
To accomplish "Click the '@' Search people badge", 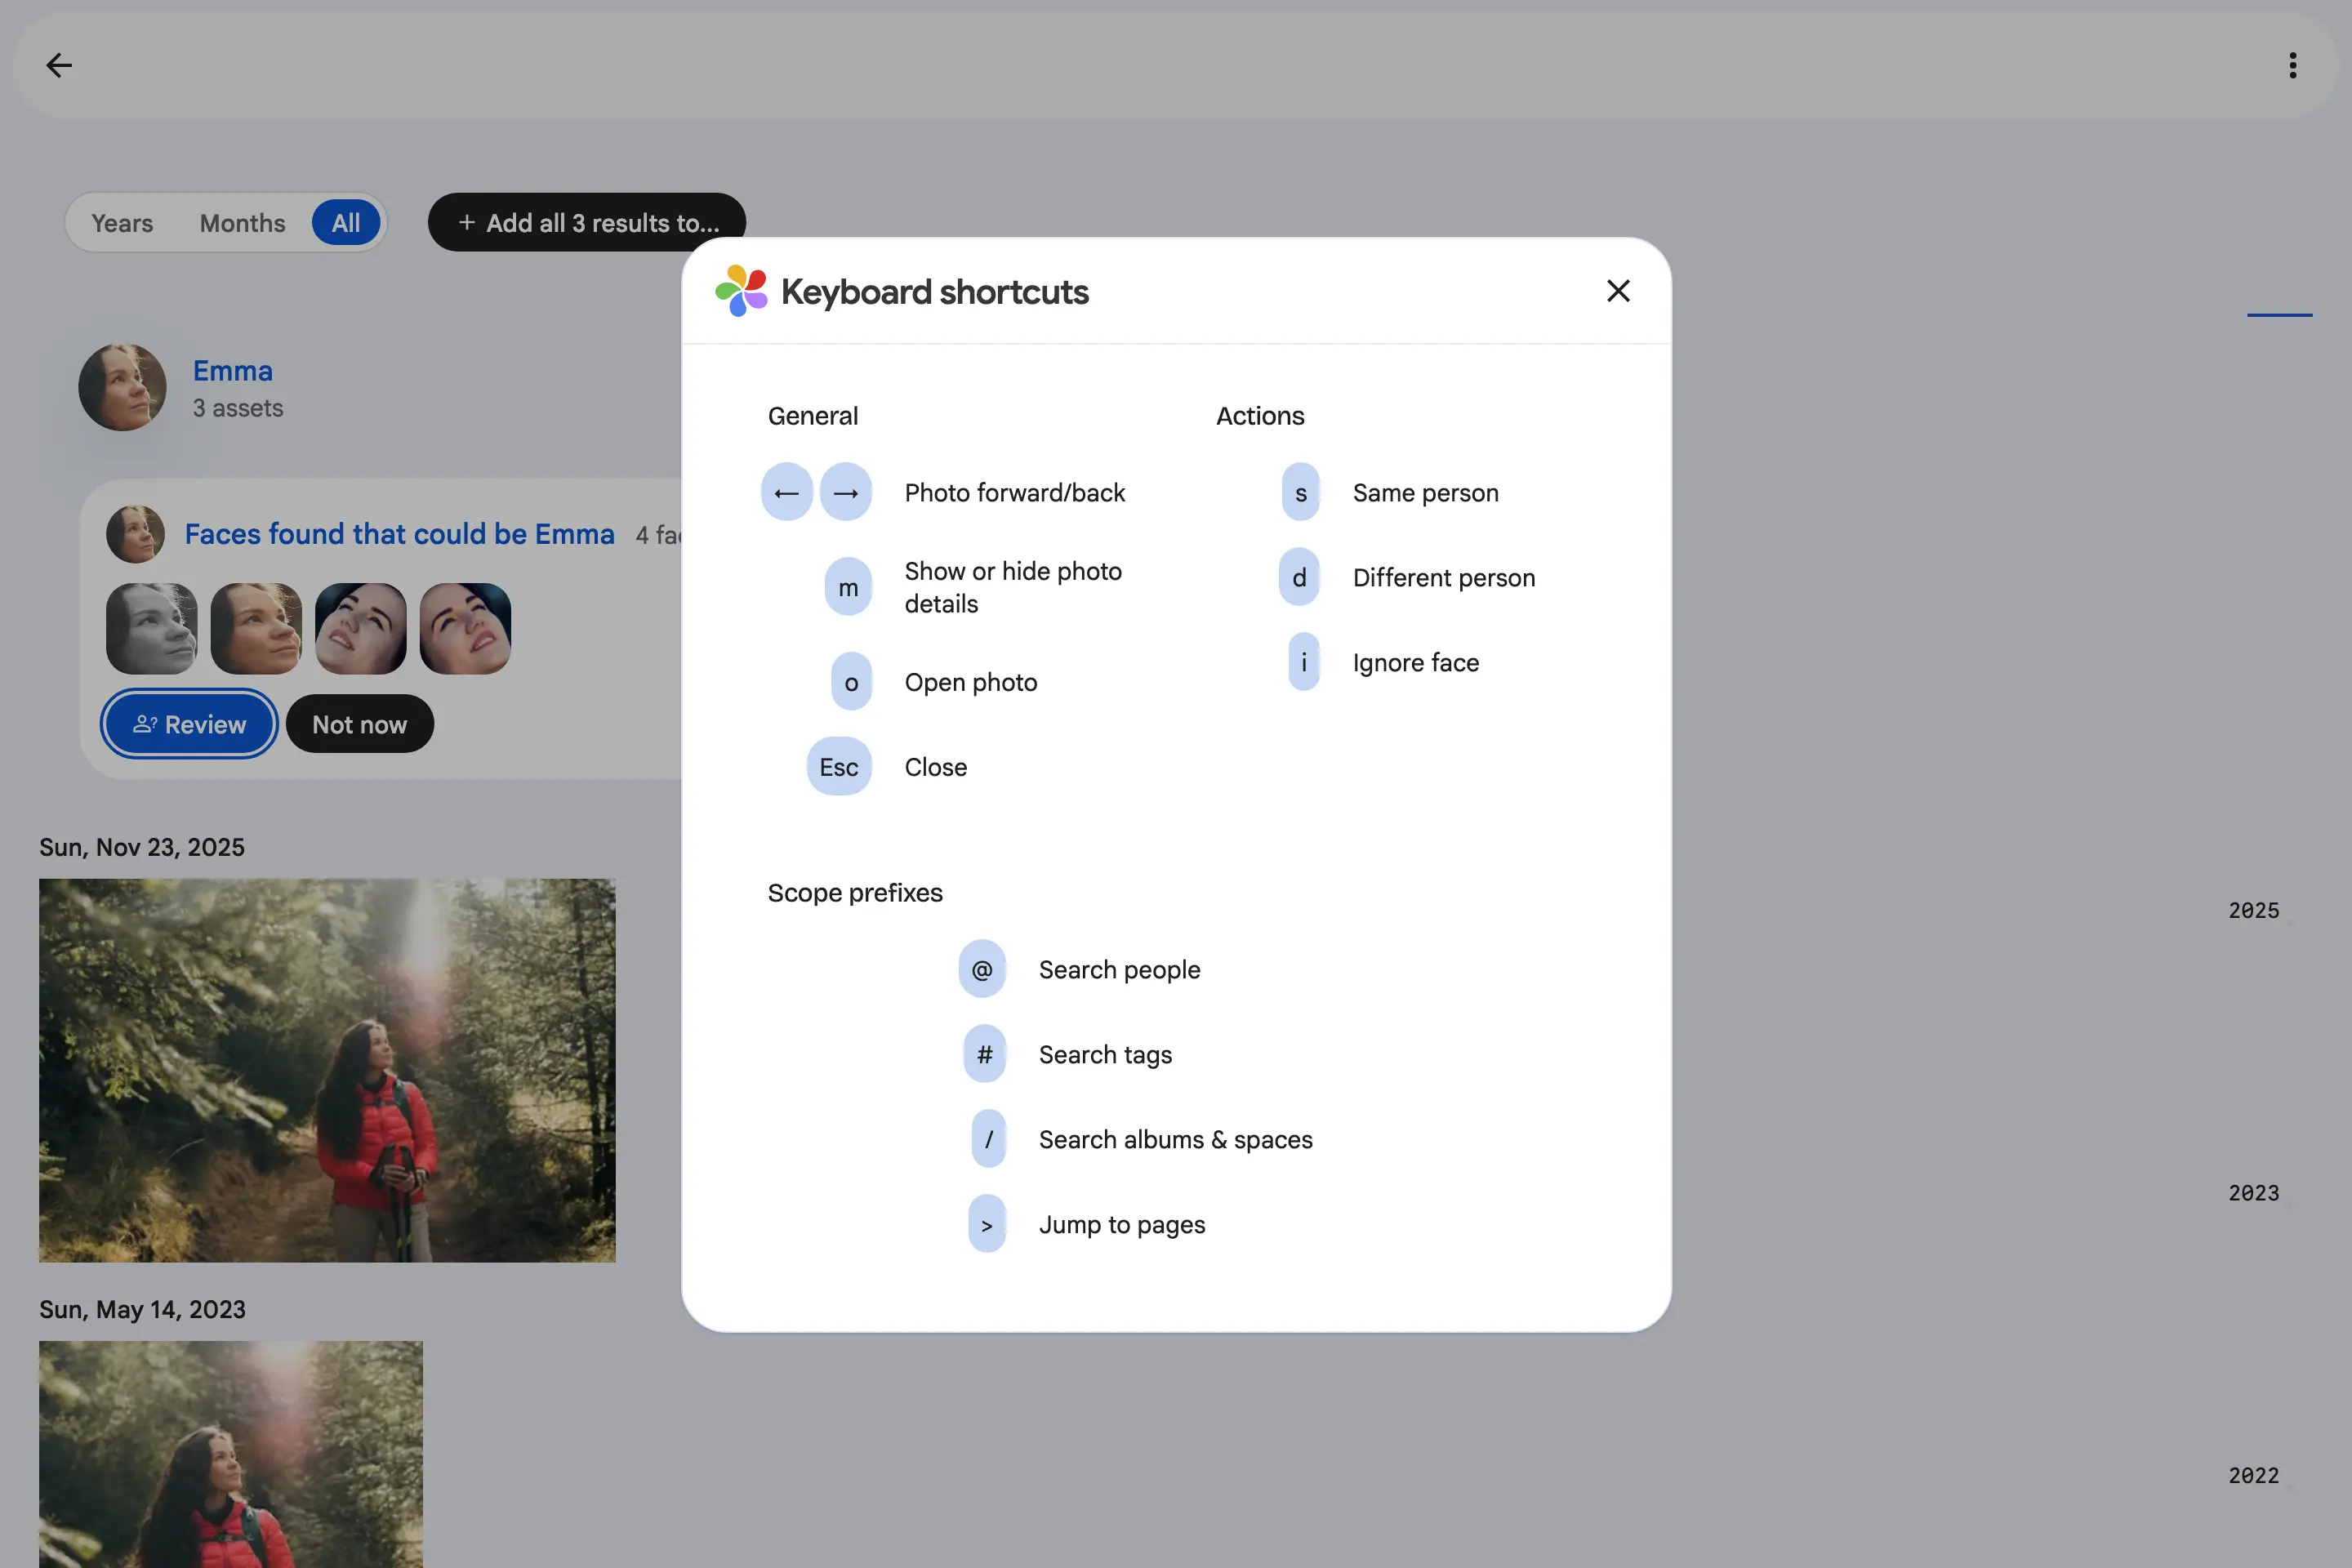I will pos(982,969).
